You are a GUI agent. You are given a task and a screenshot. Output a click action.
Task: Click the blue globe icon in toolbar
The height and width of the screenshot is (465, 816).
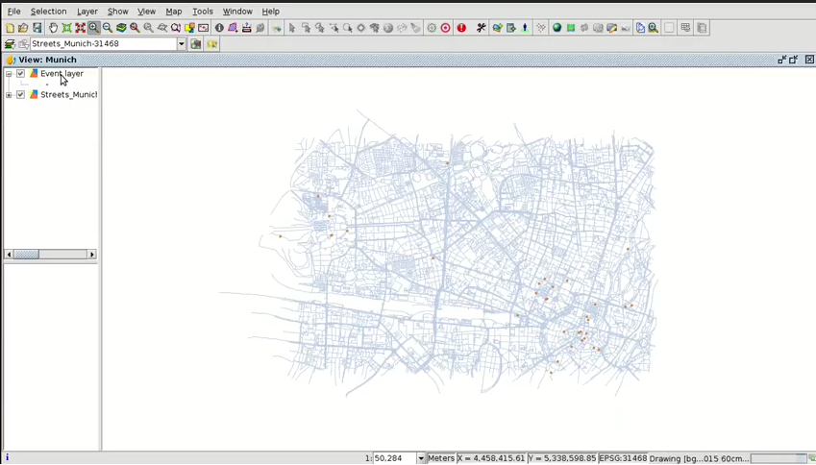coord(556,28)
